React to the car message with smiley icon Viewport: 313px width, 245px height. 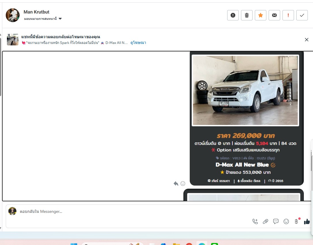pyautogui.click(x=183, y=184)
